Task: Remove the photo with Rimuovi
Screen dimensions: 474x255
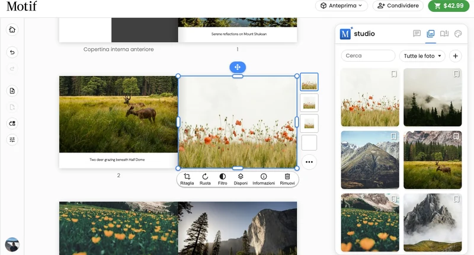Action: pyautogui.click(x=287, y=179)
